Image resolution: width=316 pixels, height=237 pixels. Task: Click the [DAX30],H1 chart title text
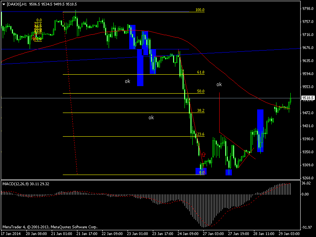point(21,4)
